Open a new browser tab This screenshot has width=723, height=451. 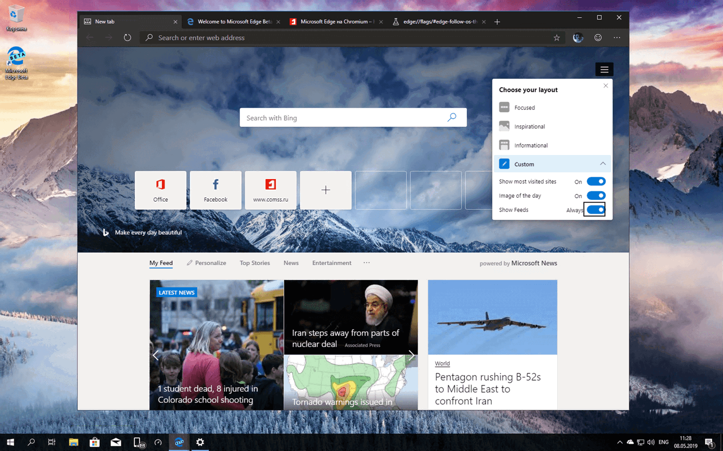[x=497, y=22]
